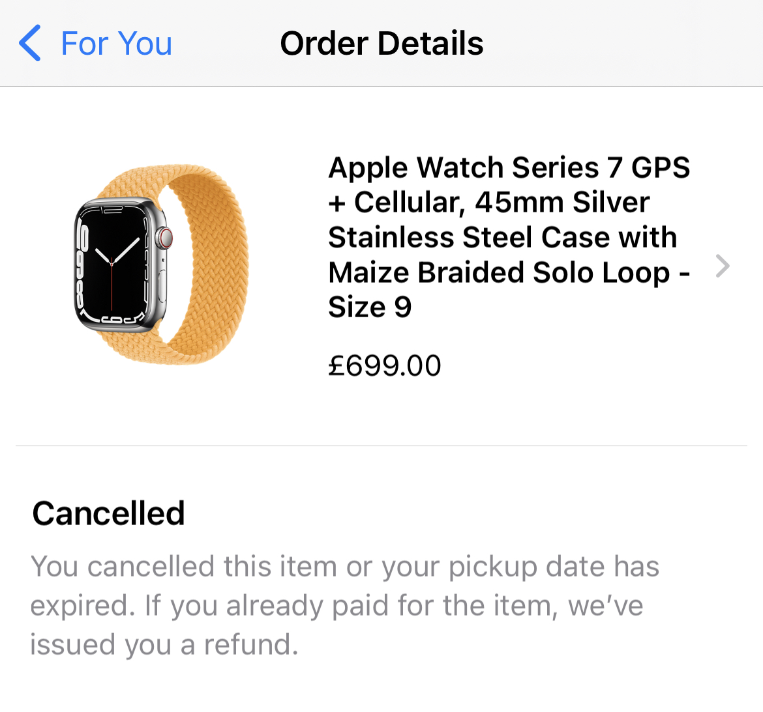Tap the cancellation refund explanation text
Viewport: 763px width, 712px height.
click(344, 606)
